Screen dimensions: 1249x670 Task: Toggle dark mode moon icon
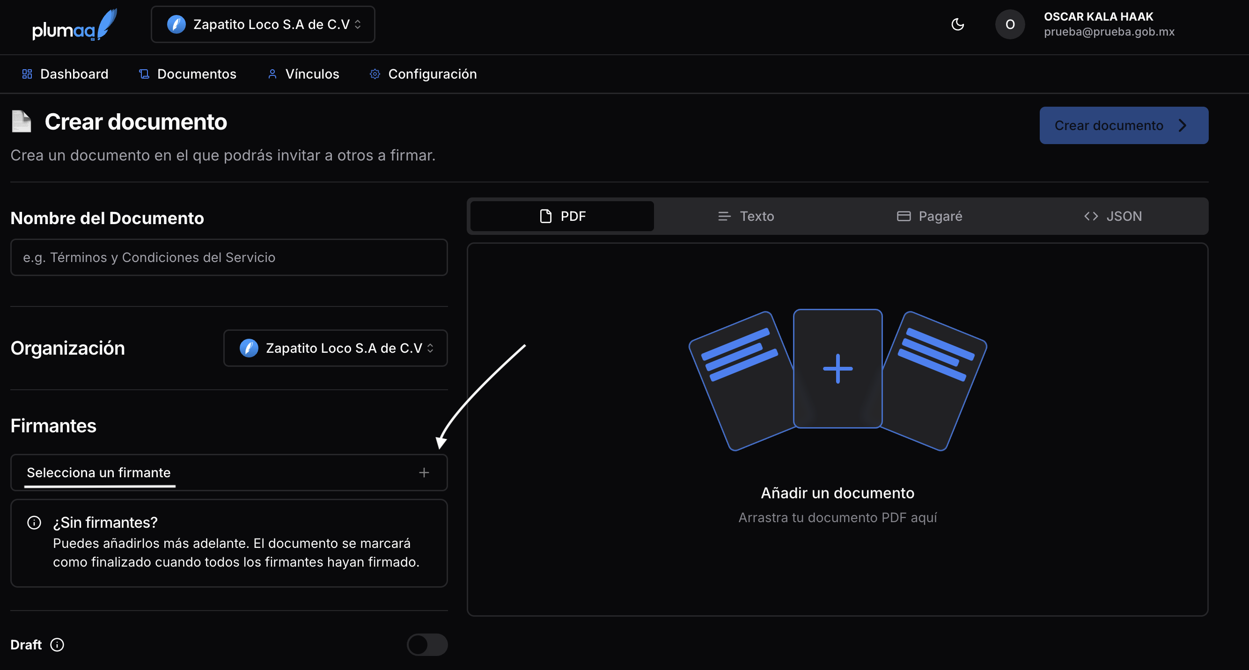957,24
